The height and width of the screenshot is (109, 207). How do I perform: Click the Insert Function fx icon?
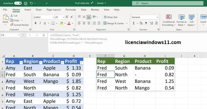pyautogui.click(x=44, y=35)
